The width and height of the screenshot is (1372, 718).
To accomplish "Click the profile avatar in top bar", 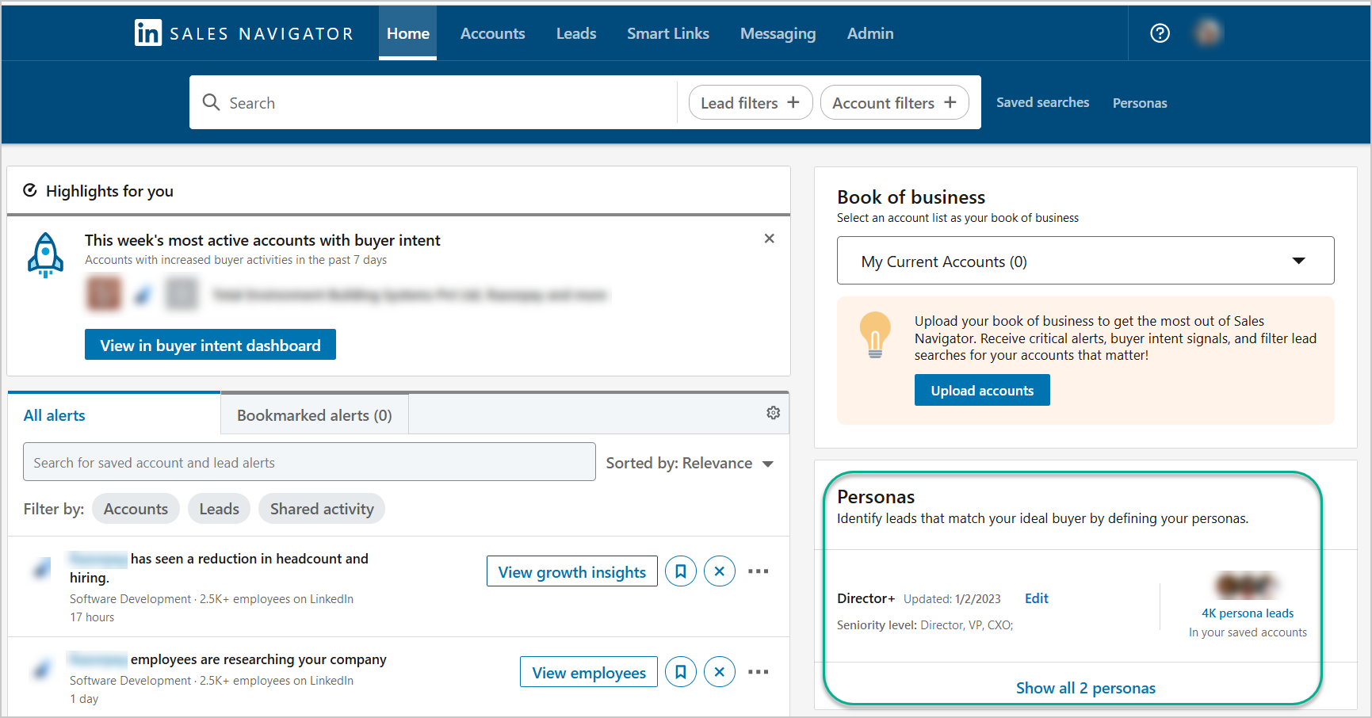I will 1207,32.
